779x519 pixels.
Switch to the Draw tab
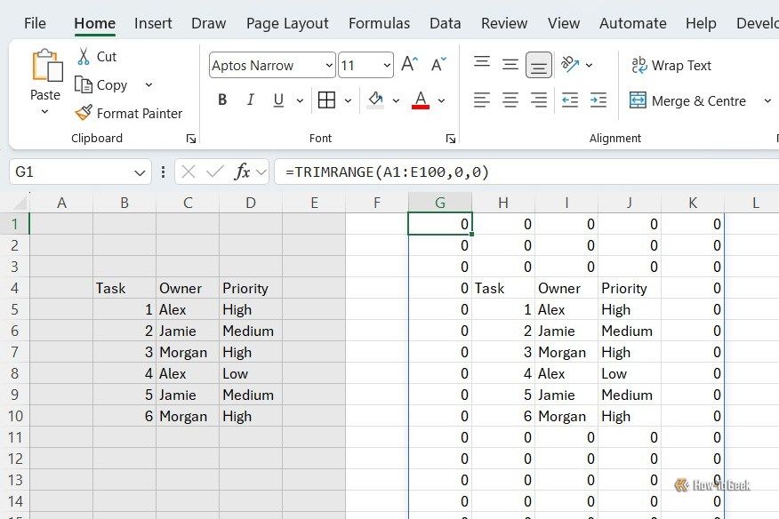(209, 23)
